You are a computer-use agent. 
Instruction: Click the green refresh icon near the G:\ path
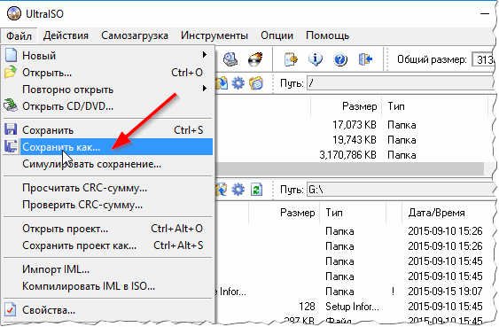256,190
